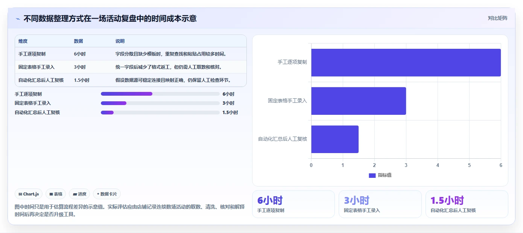Click the footnote text starting 图中时间只是
This screenshot has width=523, height=233.
129,210
